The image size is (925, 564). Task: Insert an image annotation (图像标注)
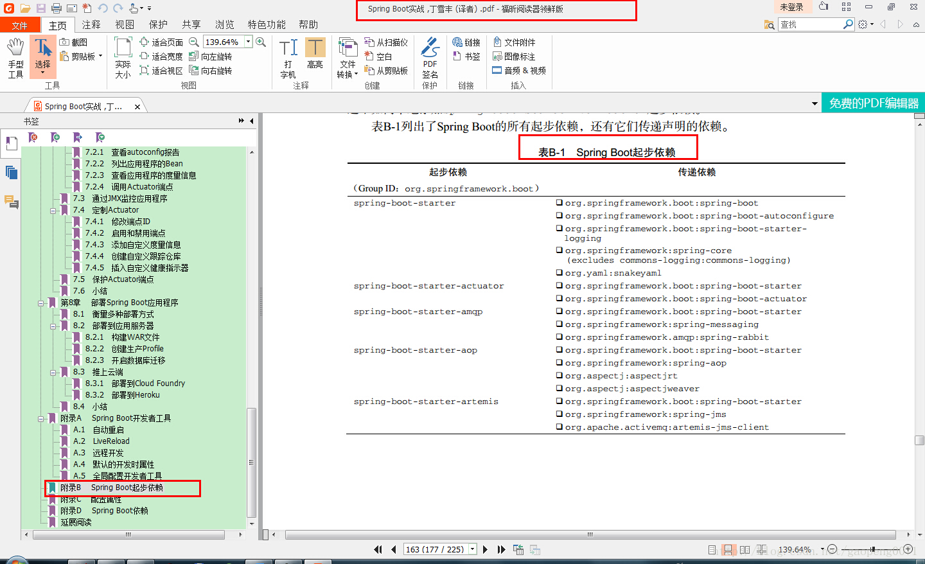coord(514,56)
